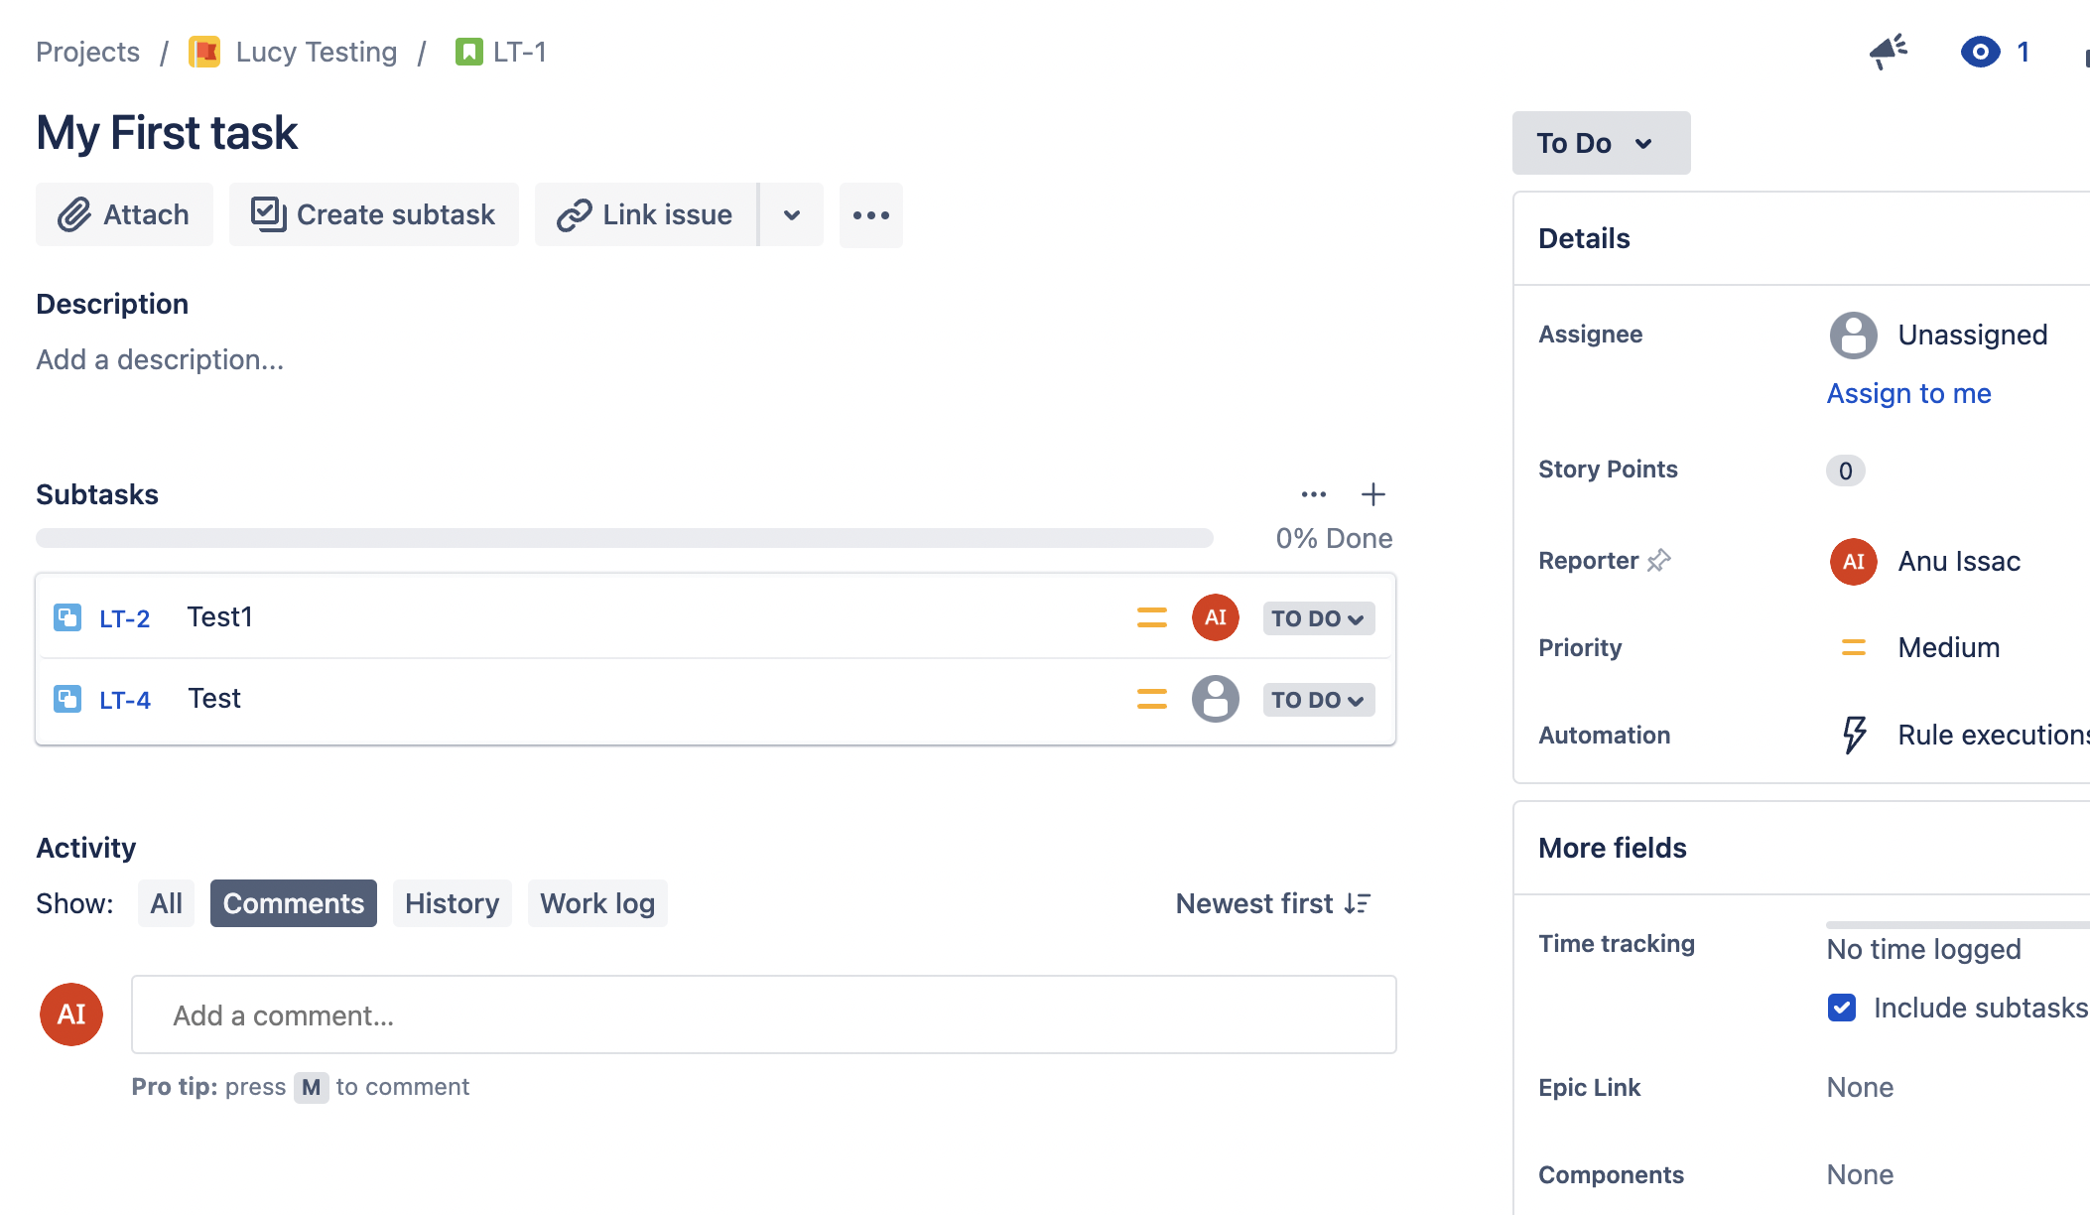Open the Link issue dropdown arrow

pyautogui.click(x=792, y=214)
